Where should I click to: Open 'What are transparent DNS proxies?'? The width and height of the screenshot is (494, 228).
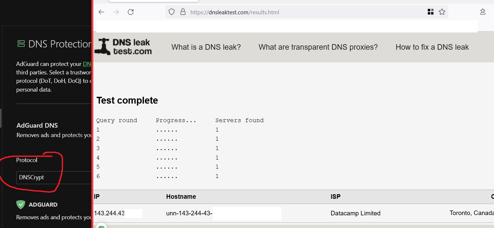coord(318,47)
